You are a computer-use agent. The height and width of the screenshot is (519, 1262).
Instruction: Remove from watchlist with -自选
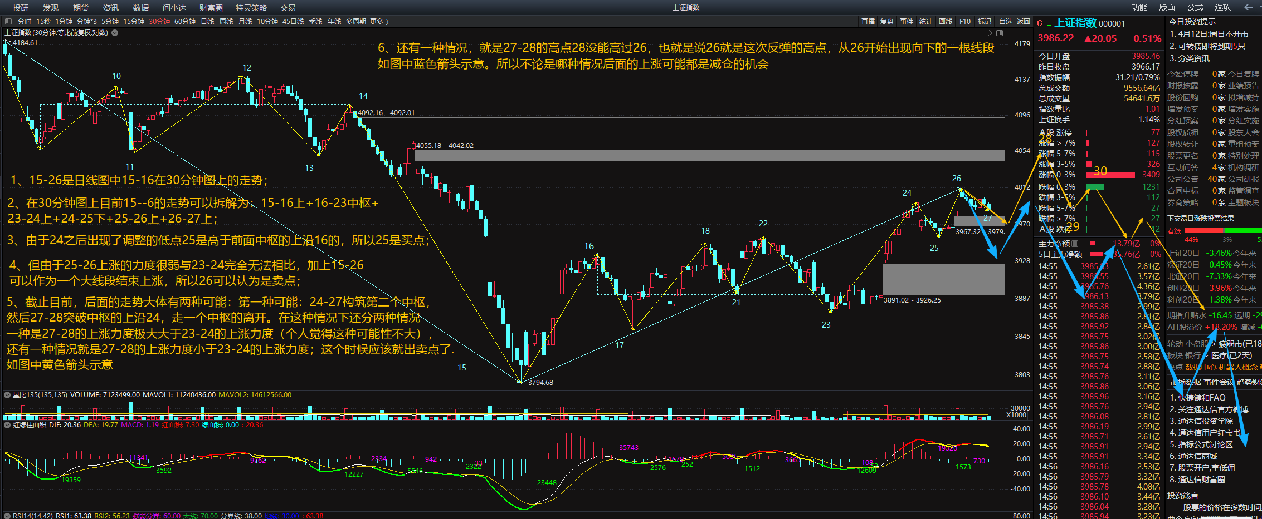point(1004,22)
